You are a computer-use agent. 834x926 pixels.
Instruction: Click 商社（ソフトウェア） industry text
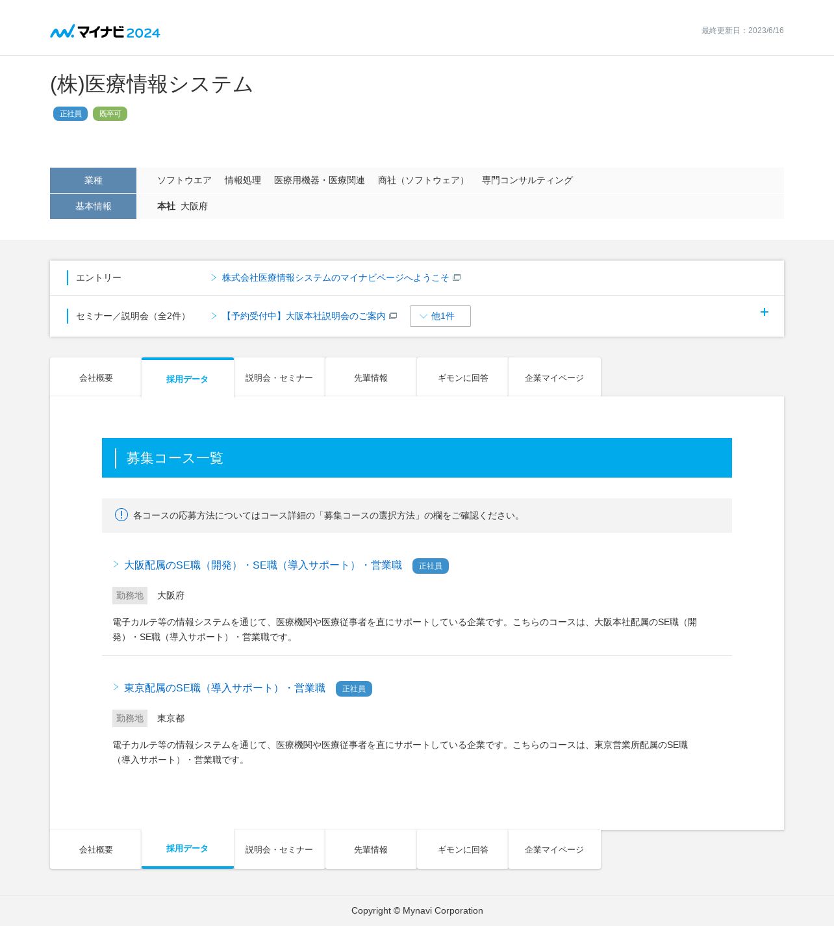423,181
